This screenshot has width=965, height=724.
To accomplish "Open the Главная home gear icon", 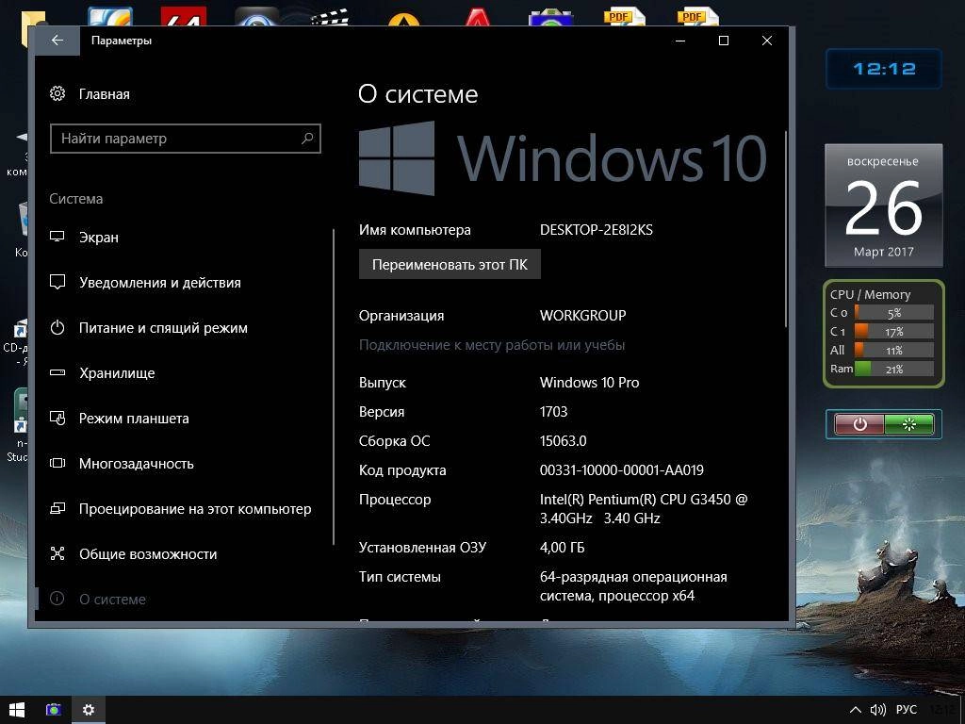I will [57, 93].
